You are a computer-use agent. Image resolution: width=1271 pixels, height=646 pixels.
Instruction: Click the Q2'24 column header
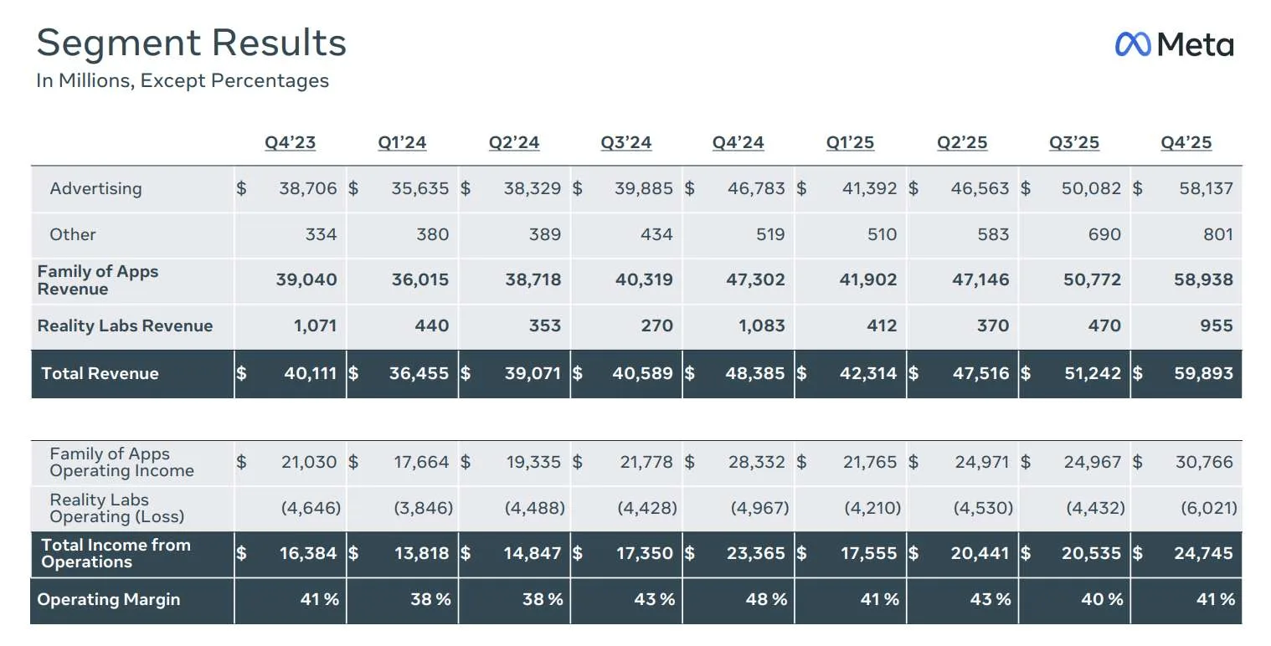[514, 142]
